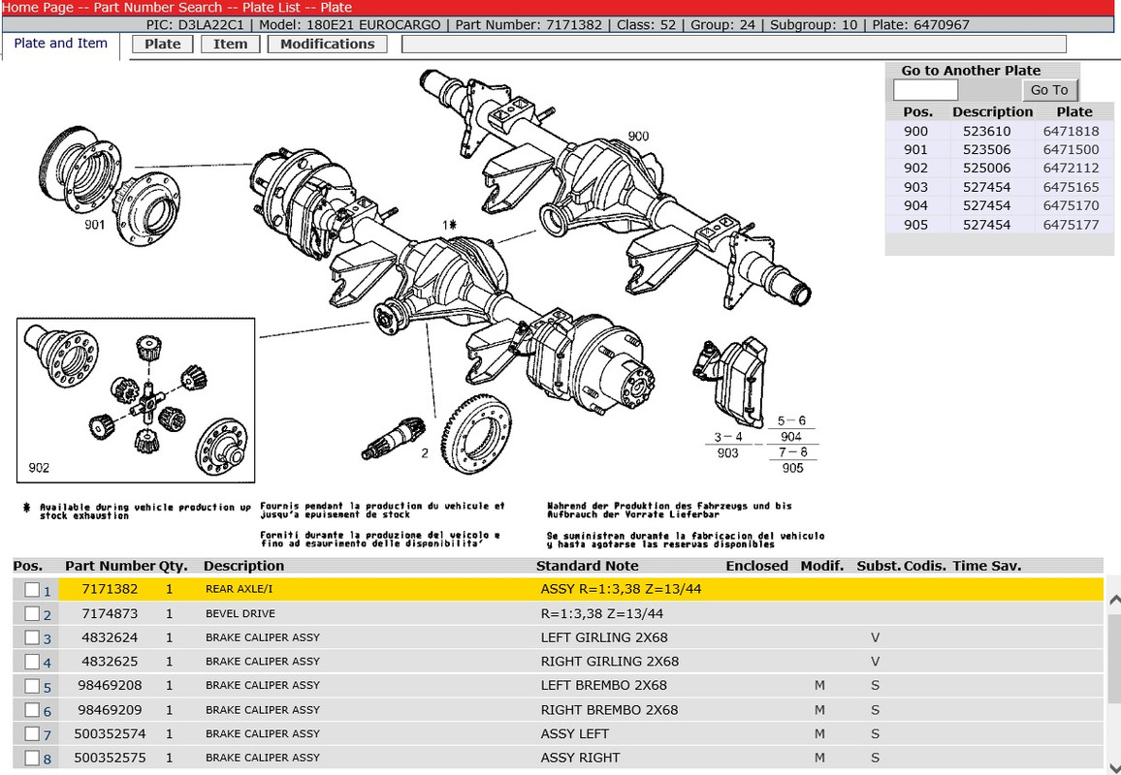1121x775 pixels.
Task: Click the position 3 number link in table
Action: pyautogui.click(x=48, y=639)
